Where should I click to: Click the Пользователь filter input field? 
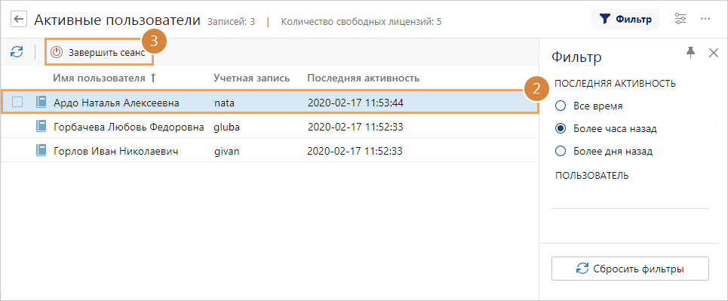[630, 198]
